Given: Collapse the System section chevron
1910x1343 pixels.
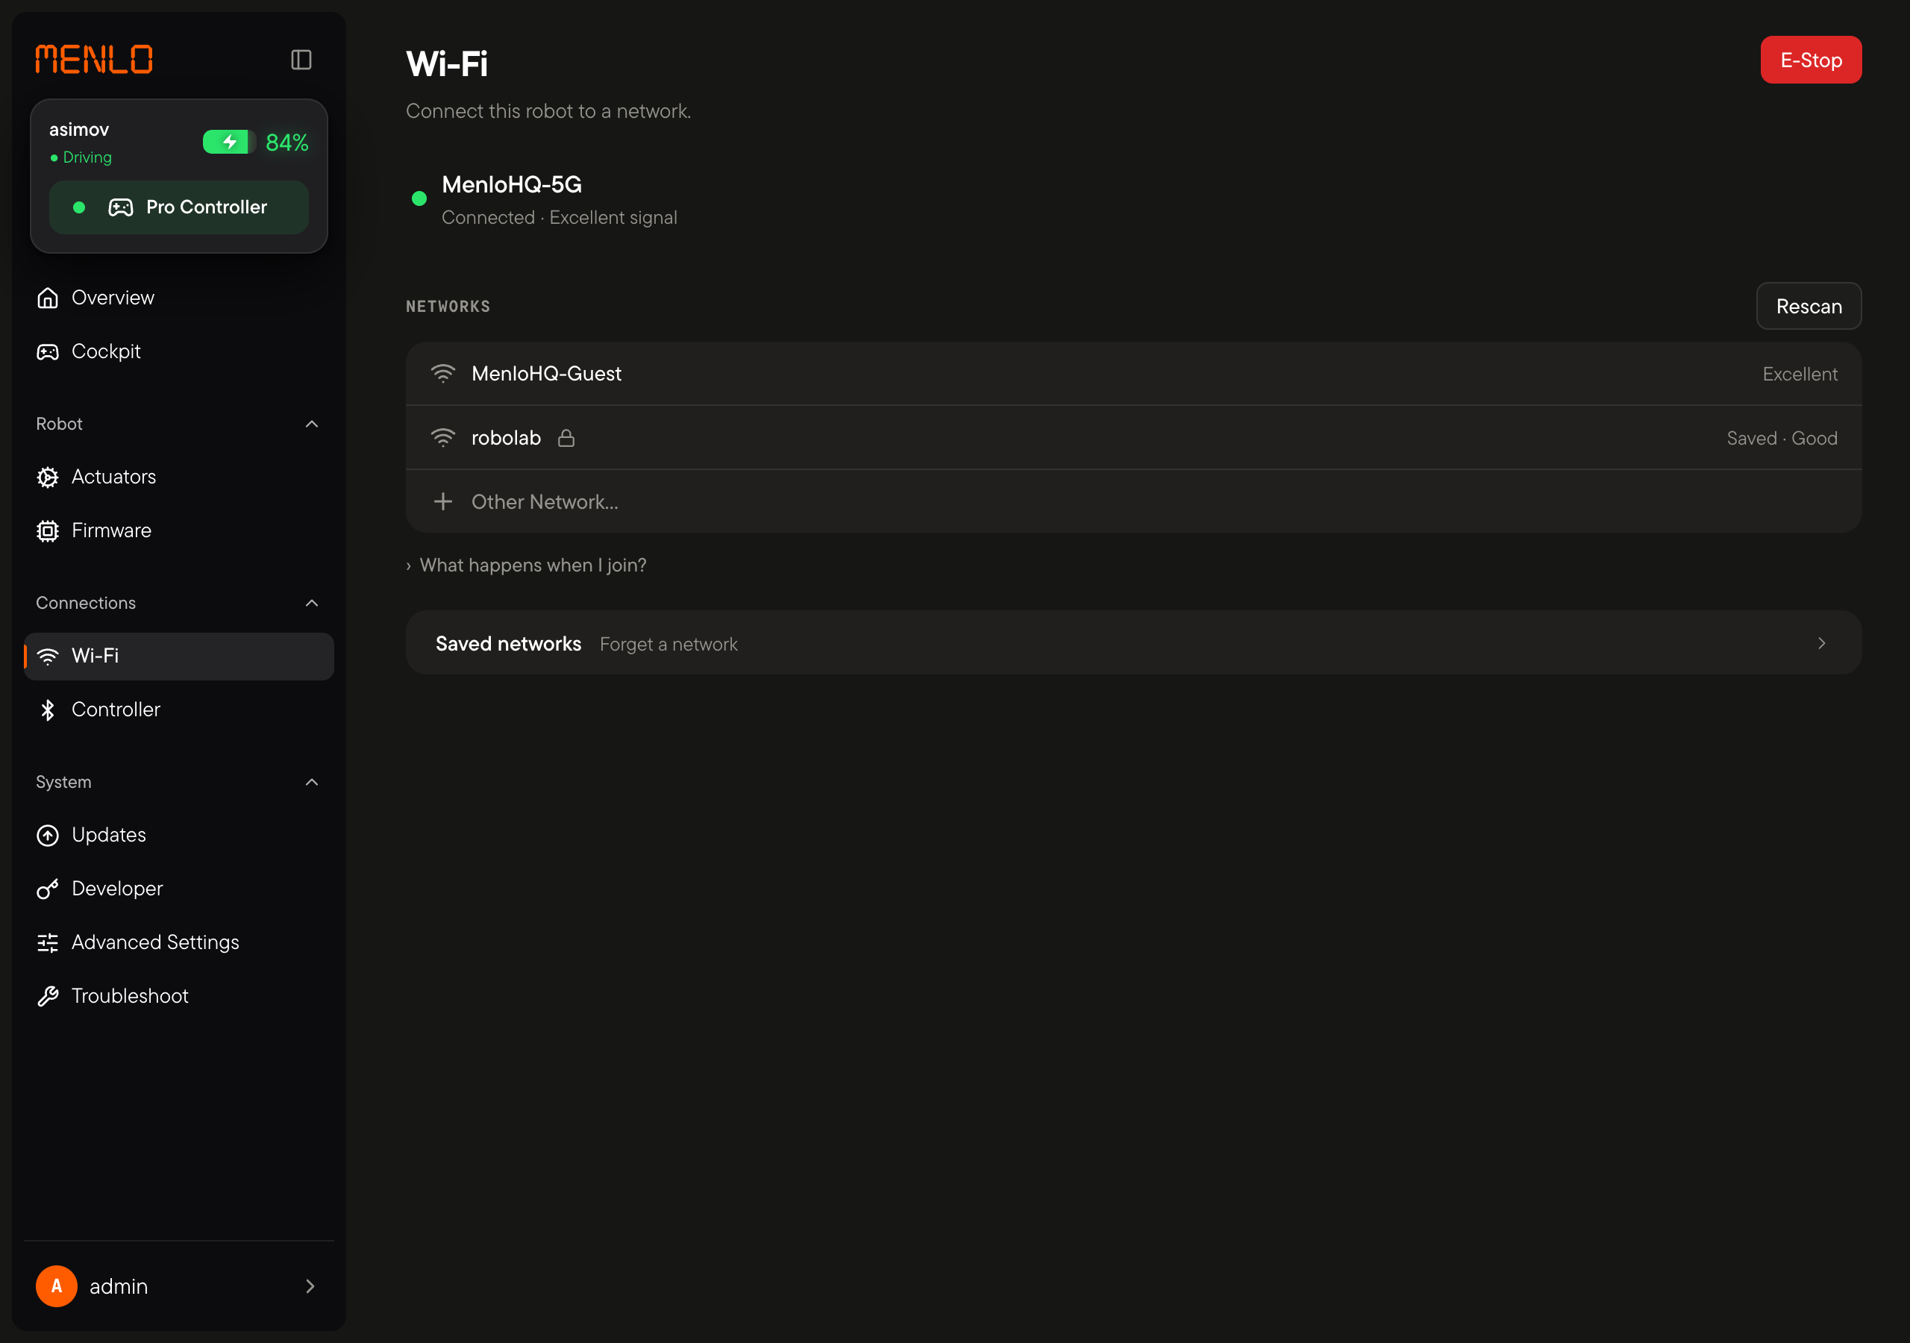Looking at the screenshot, I should coord(312,782).
